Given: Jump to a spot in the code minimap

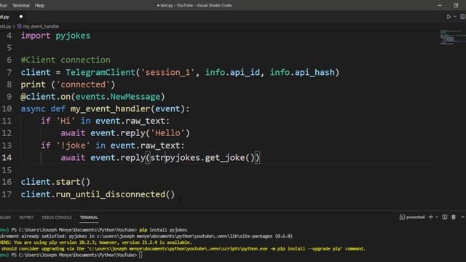Looking at the screenshot, I should click(x=452, y=37).
